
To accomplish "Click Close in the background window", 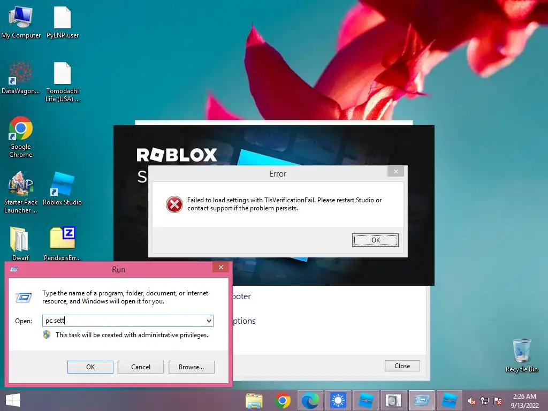I will (402, 366).
